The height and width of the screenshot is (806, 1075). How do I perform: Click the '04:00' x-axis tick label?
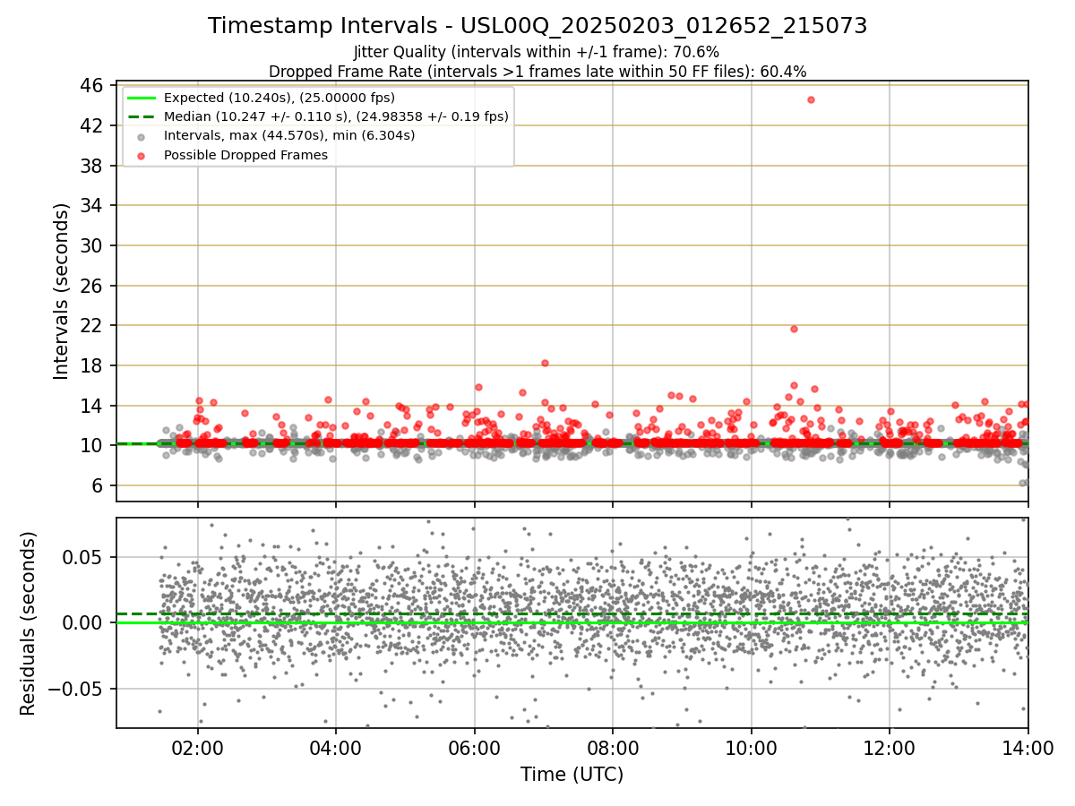[x=336, y=749]
